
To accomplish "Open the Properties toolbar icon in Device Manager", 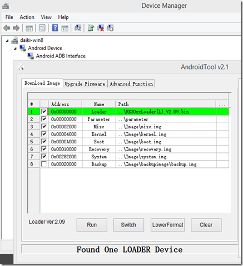I will click(x=42, y=28).
